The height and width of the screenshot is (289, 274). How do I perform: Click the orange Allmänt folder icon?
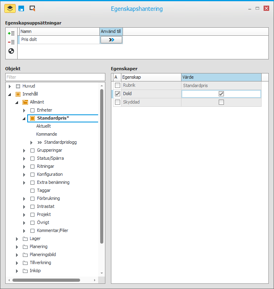25,102
